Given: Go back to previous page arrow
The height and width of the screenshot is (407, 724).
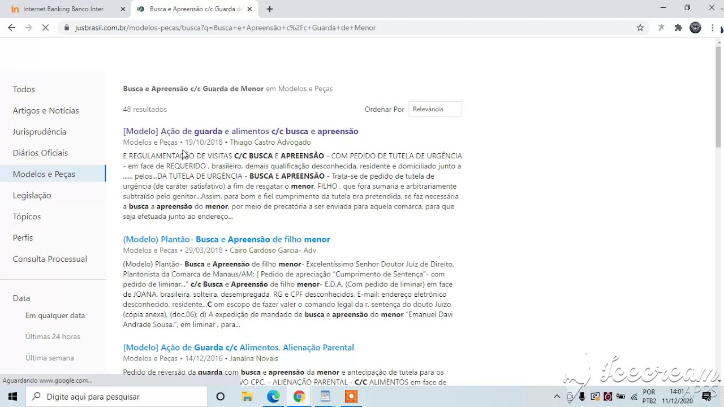Looking at the screenshot, I should point(11,27).
